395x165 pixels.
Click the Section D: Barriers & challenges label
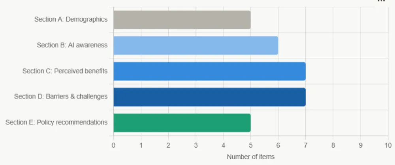pyautogui.click(x=61, y=96)
